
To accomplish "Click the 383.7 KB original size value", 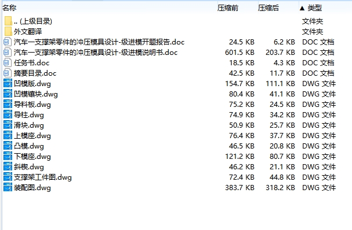I will click(239, 187).
